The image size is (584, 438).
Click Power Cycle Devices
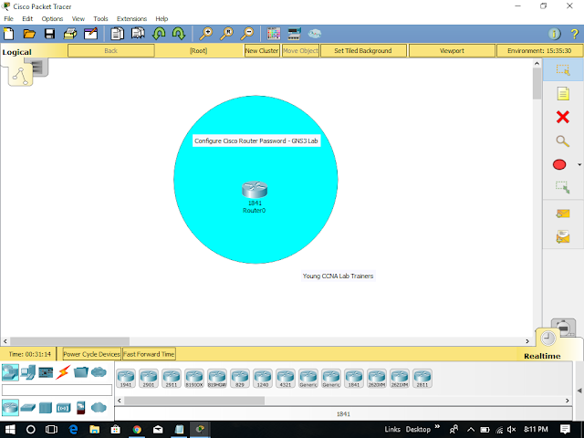click(91, 354)
